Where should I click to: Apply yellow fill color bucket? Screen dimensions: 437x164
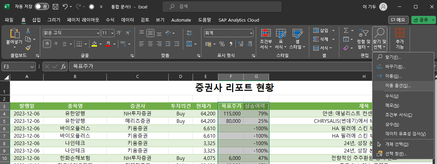click(94, 44)
